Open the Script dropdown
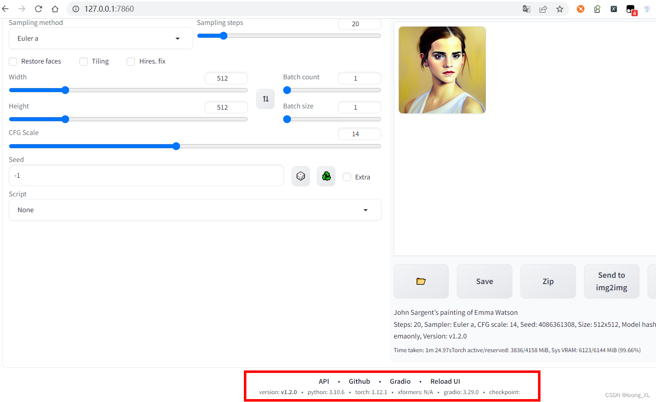 click(195, 210)
